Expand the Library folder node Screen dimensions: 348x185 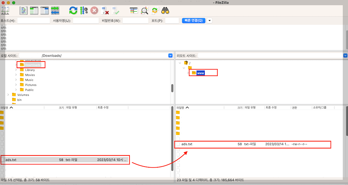click(x=16, y=70)
